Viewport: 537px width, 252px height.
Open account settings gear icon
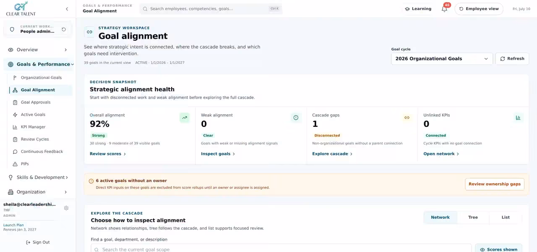pos(66,208)
